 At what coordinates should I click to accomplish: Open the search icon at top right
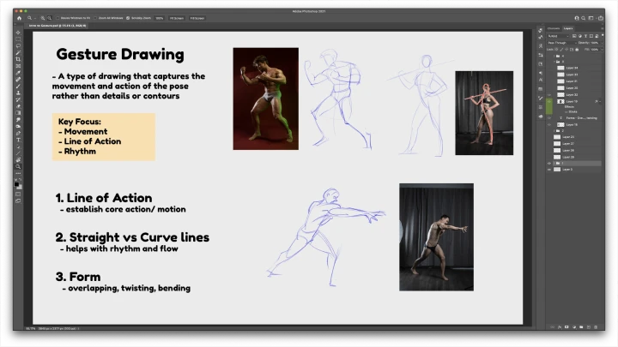[584, 18]
